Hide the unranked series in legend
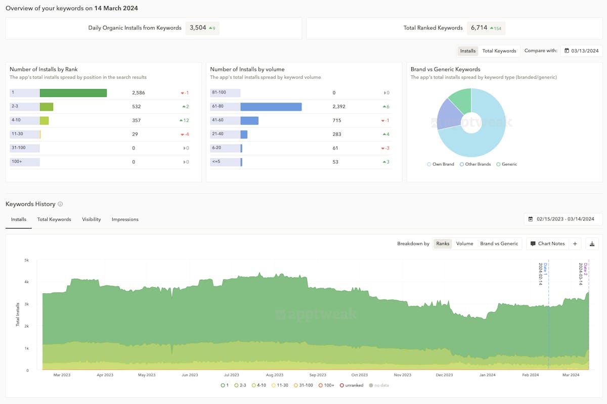The image size is (607, 404). click(x=352, y=385)
